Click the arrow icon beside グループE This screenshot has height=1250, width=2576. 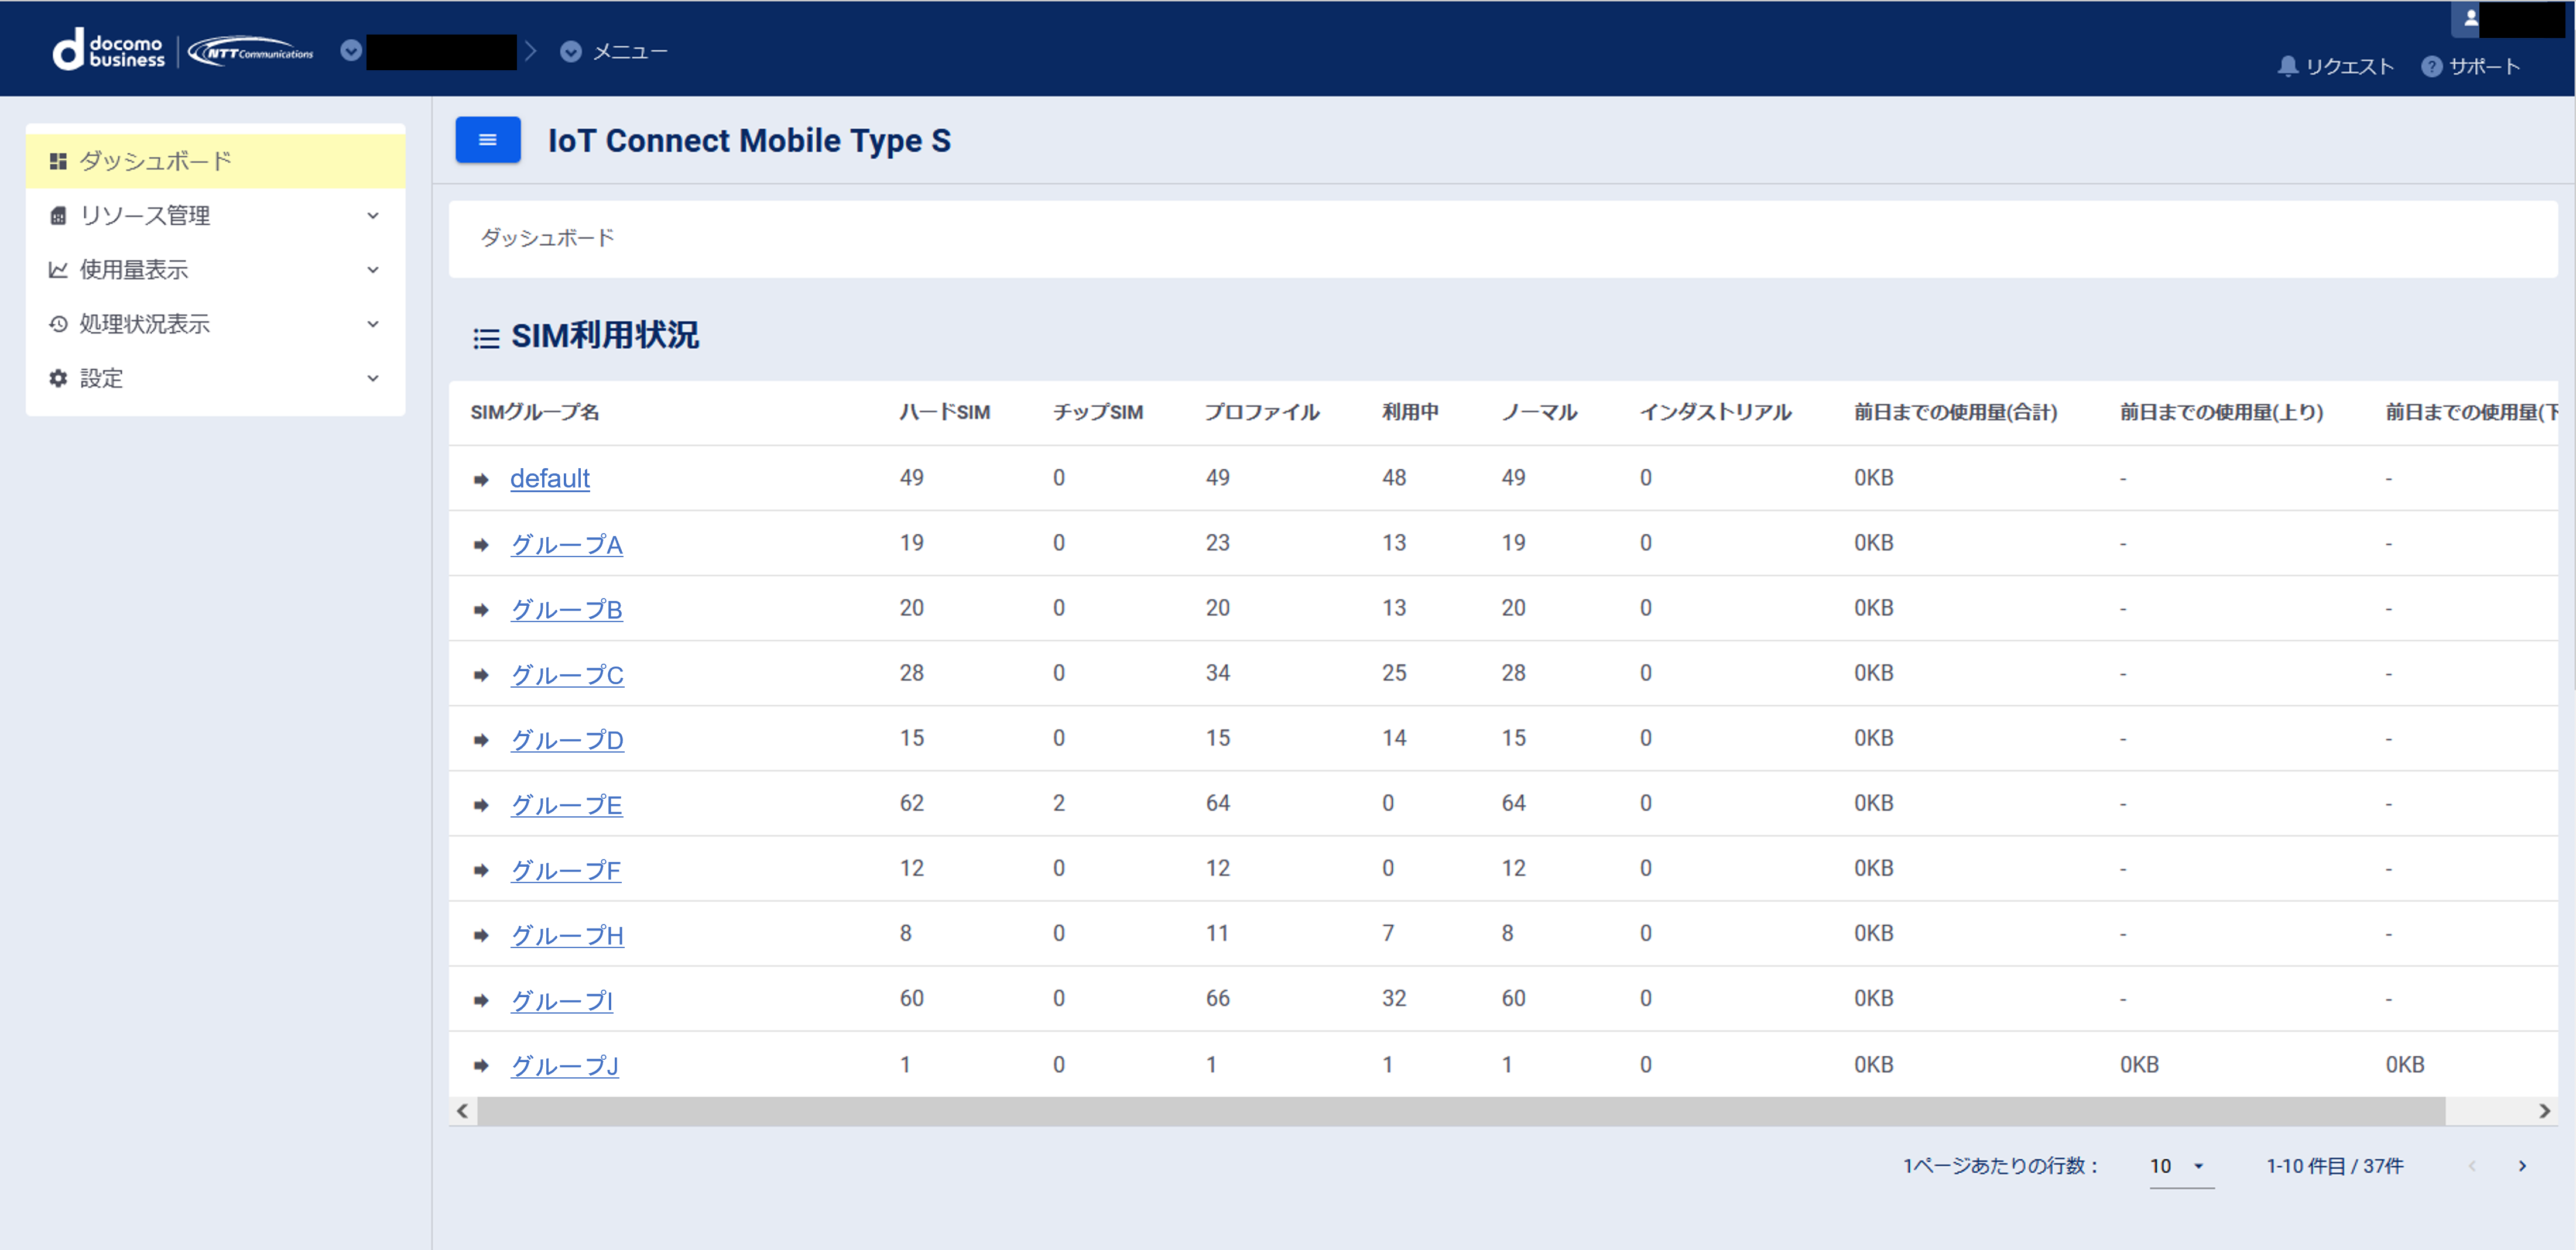pos(481,805)
